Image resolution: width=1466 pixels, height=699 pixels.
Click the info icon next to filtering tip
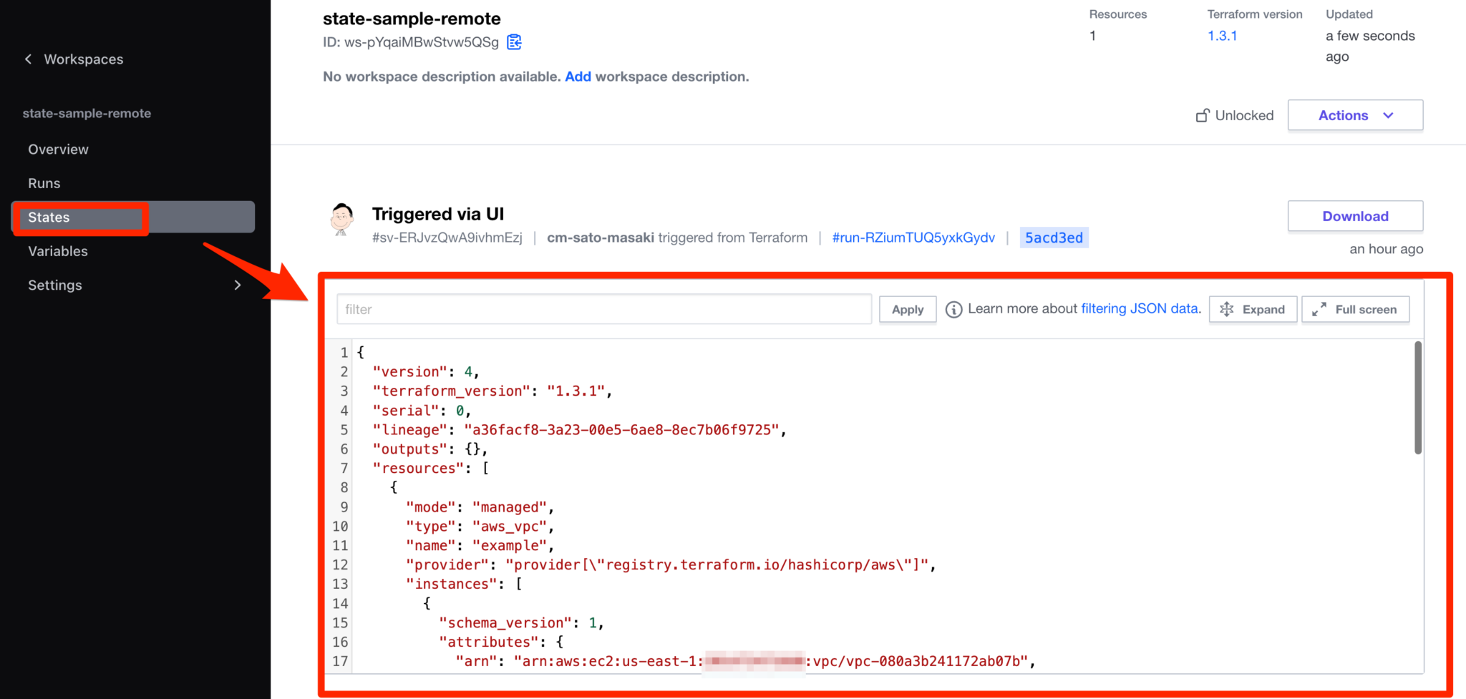coord(953,308)
